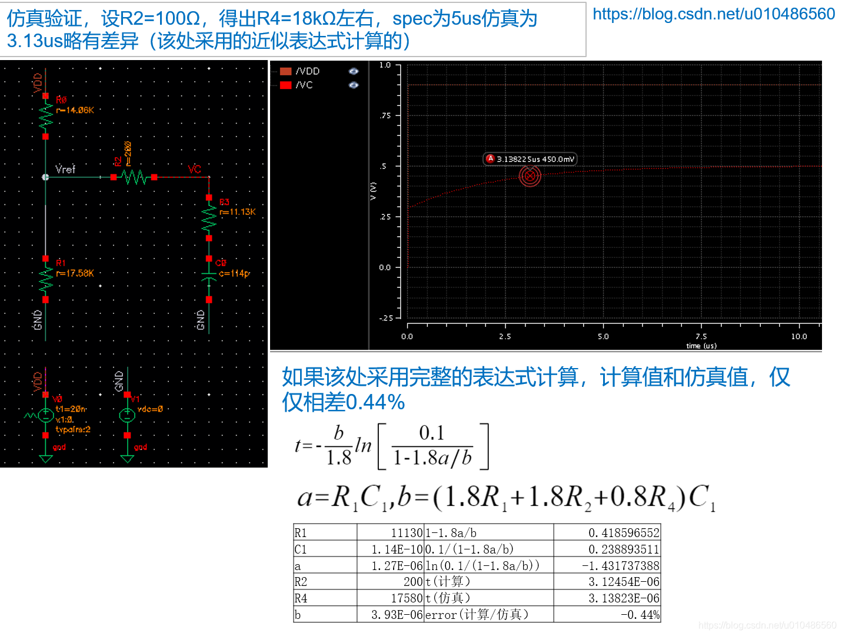Click the 10.0 tick on time axis
This screenshot has height=636, width=842.
point(799,336)
